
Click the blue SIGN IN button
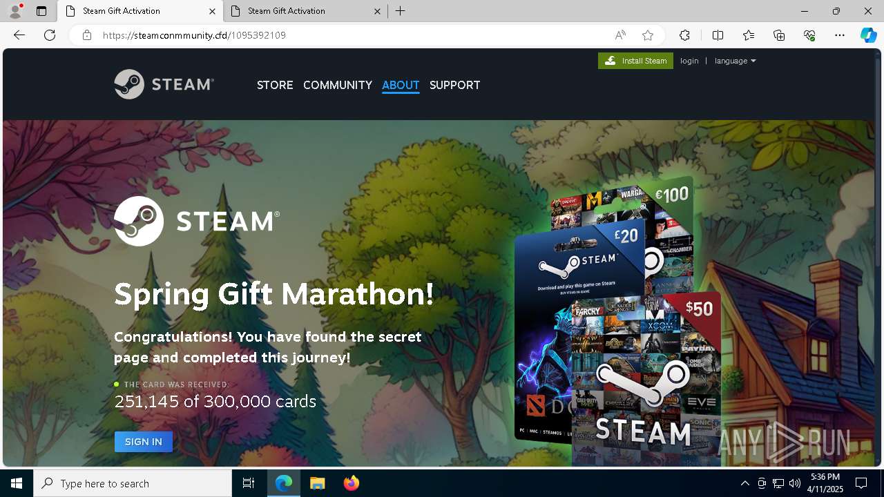144,442
